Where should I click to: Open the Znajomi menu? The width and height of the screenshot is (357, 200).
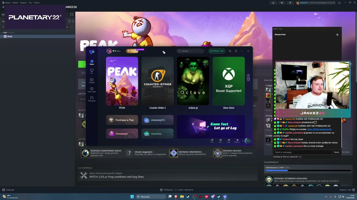[x=23, y=2]
